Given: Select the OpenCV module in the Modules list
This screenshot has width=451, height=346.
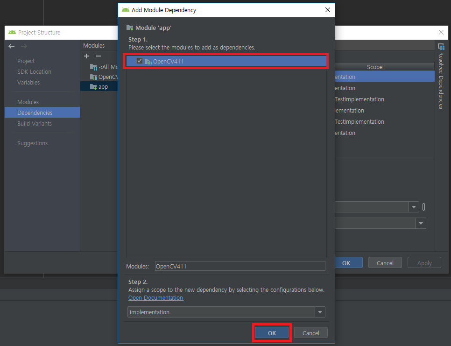Looking at the screenshot, I should (x=104, y=77).
